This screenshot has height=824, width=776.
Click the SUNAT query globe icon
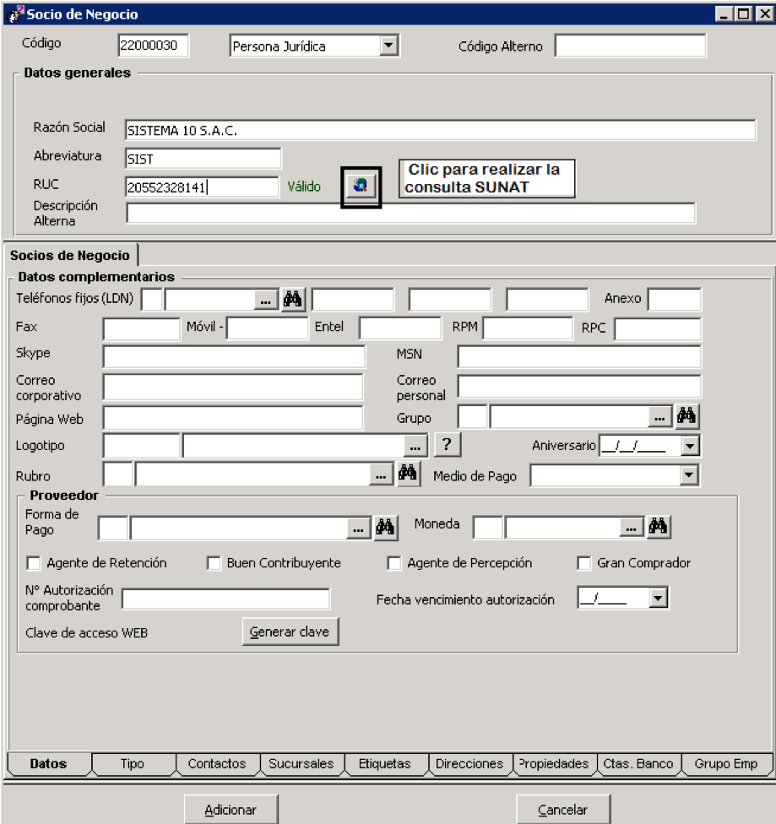[361, 187]
